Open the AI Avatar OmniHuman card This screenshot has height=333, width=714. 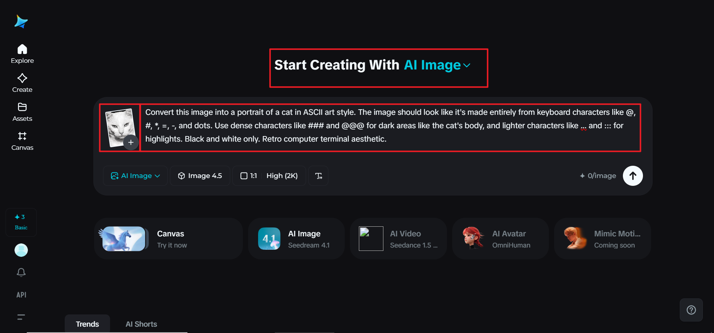pyautogui.click(x=501, y=239)
